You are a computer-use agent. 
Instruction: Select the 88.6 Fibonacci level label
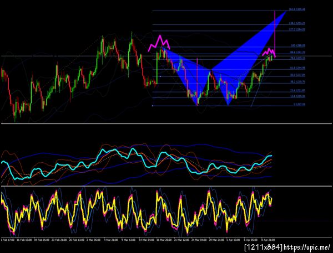297,52
